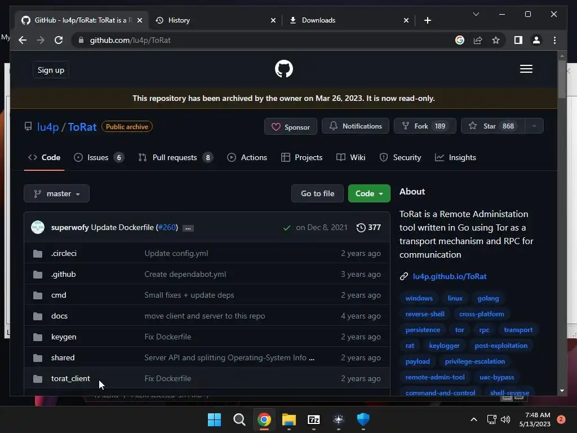Go back with the browser back arrow
This screenshot has width=577, height=433.
click(23, 40)
